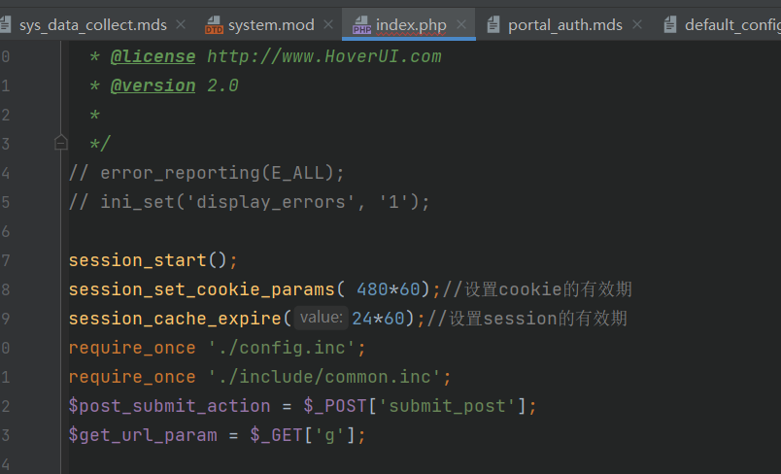Click the portal_auth.mds file icon
The width and height of the screenshot is (781, 474).
[493, 24]
